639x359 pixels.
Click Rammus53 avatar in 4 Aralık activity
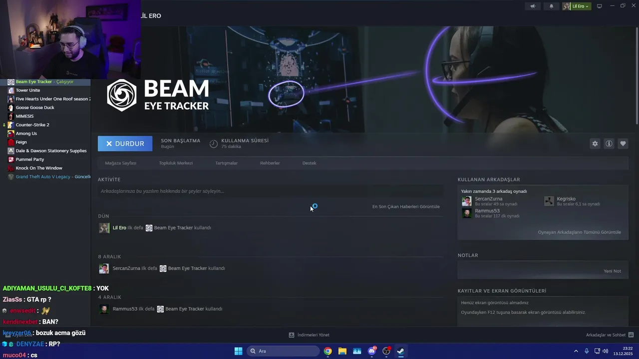coord(104,309)
